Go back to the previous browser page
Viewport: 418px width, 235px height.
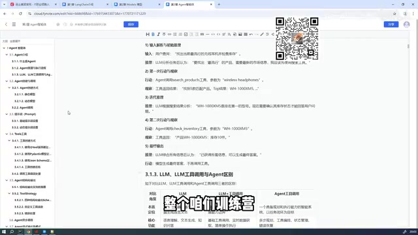tap(5, 14)
